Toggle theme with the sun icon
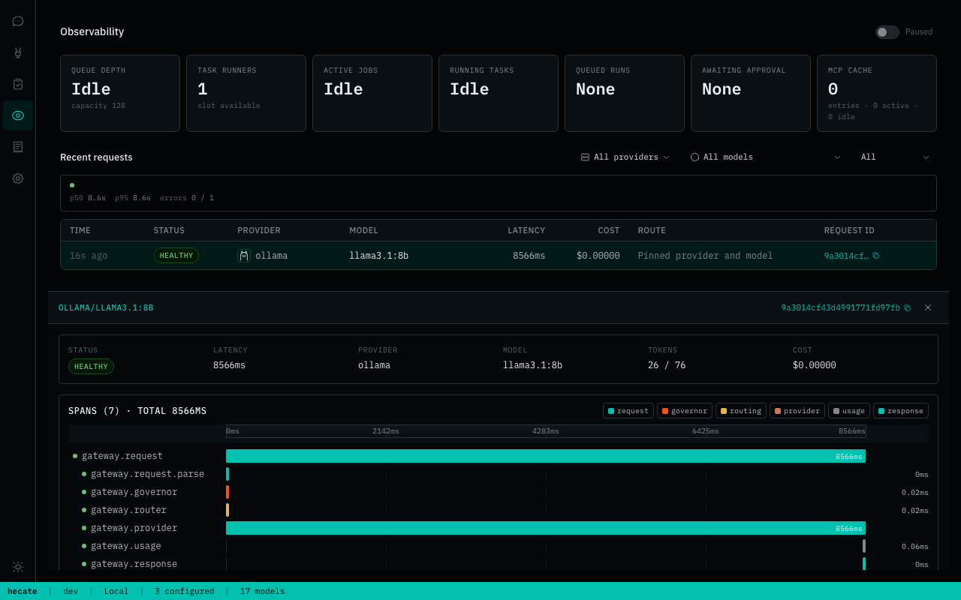Viewport: 961px width, 600px height. pyautogui.click(x=18, y=567)
